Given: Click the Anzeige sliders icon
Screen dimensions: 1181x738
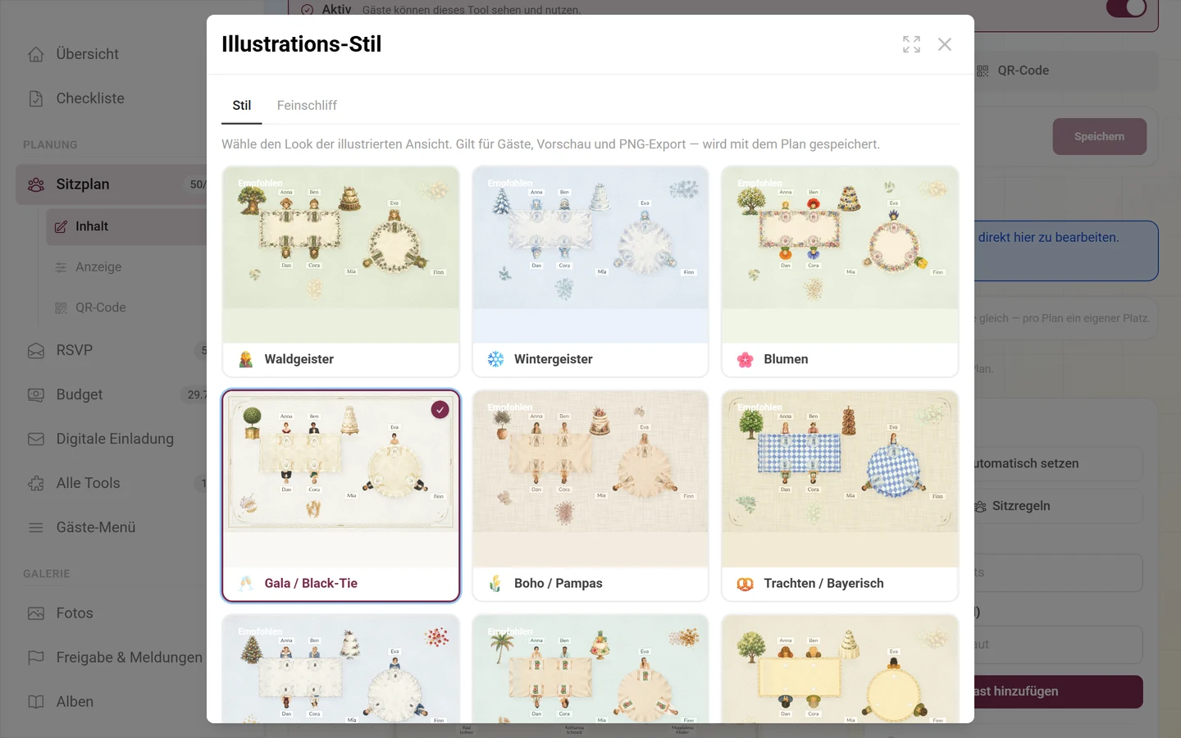Looking at the screenshot, I should pyautogui.click(x=61, y=267).
